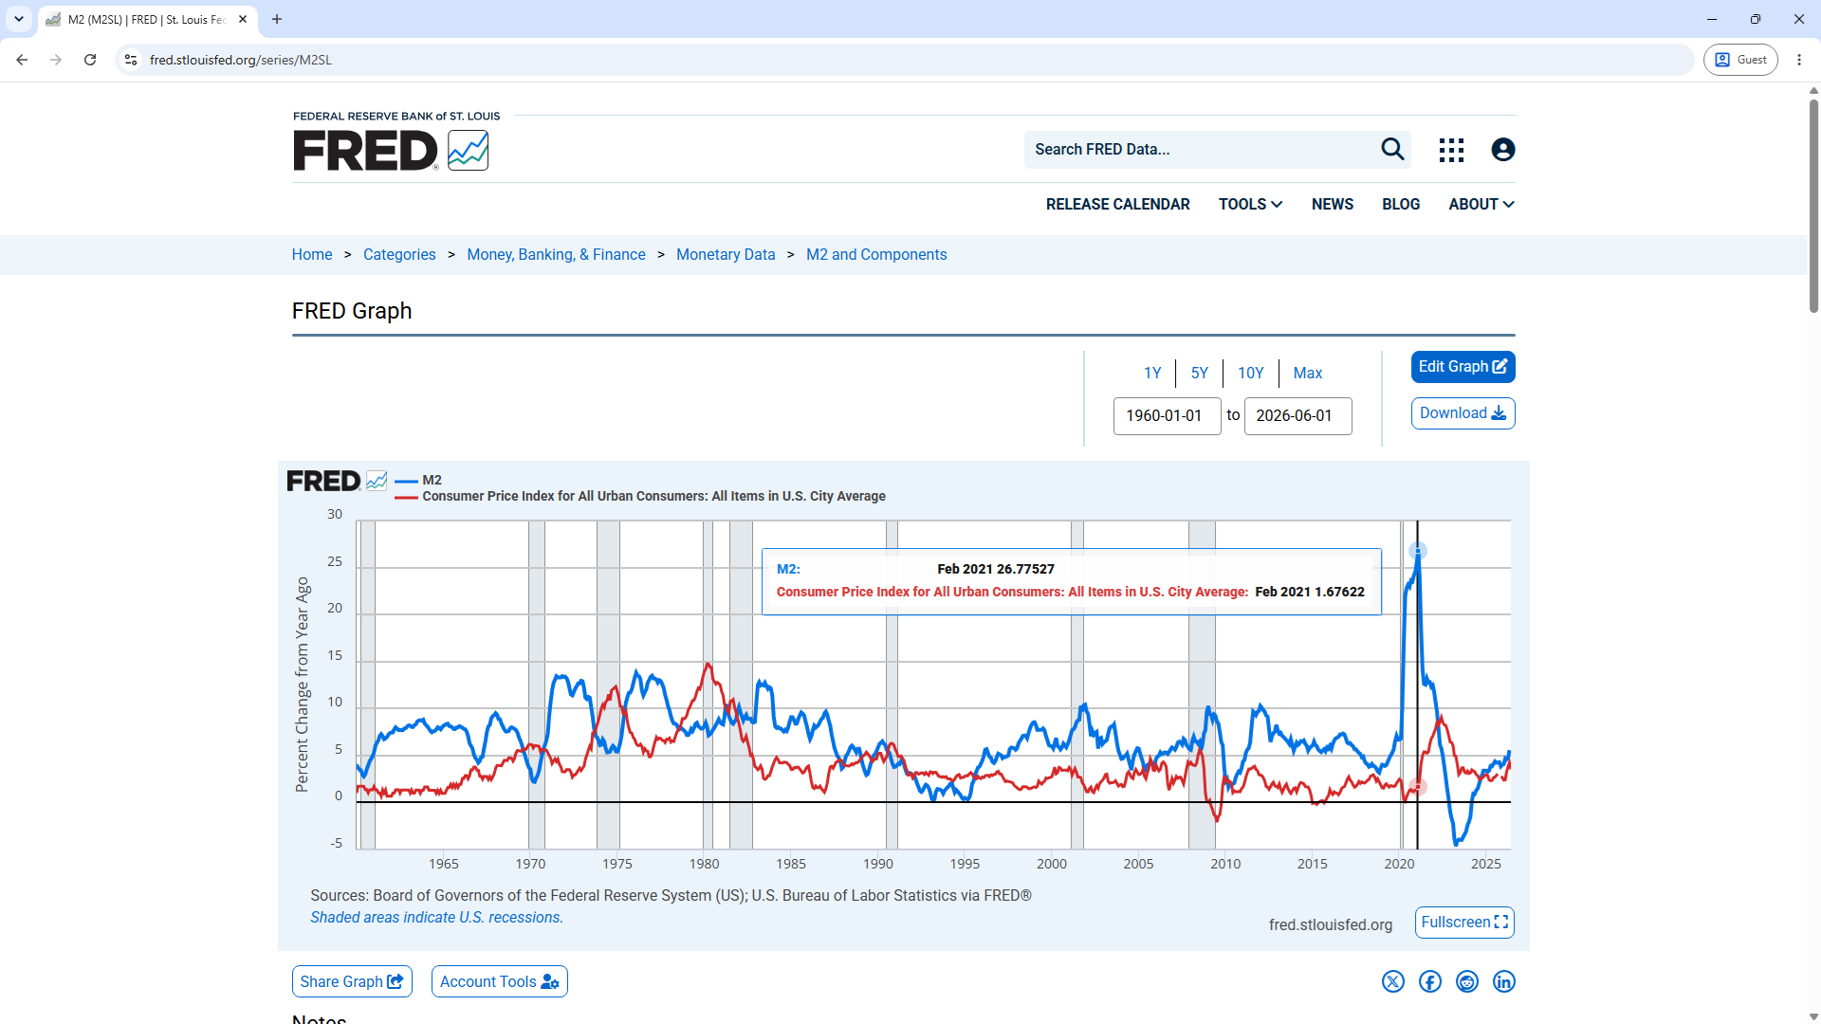Open the tab search dropdown arrow
The height and width of the screenshot is (1024, 1821).
pyautogui.click(x=19, y=19)
